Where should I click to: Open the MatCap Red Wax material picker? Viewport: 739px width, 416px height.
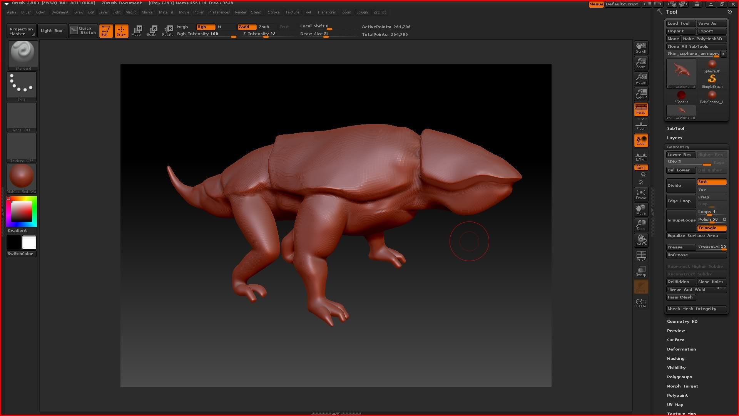point(22,179)
